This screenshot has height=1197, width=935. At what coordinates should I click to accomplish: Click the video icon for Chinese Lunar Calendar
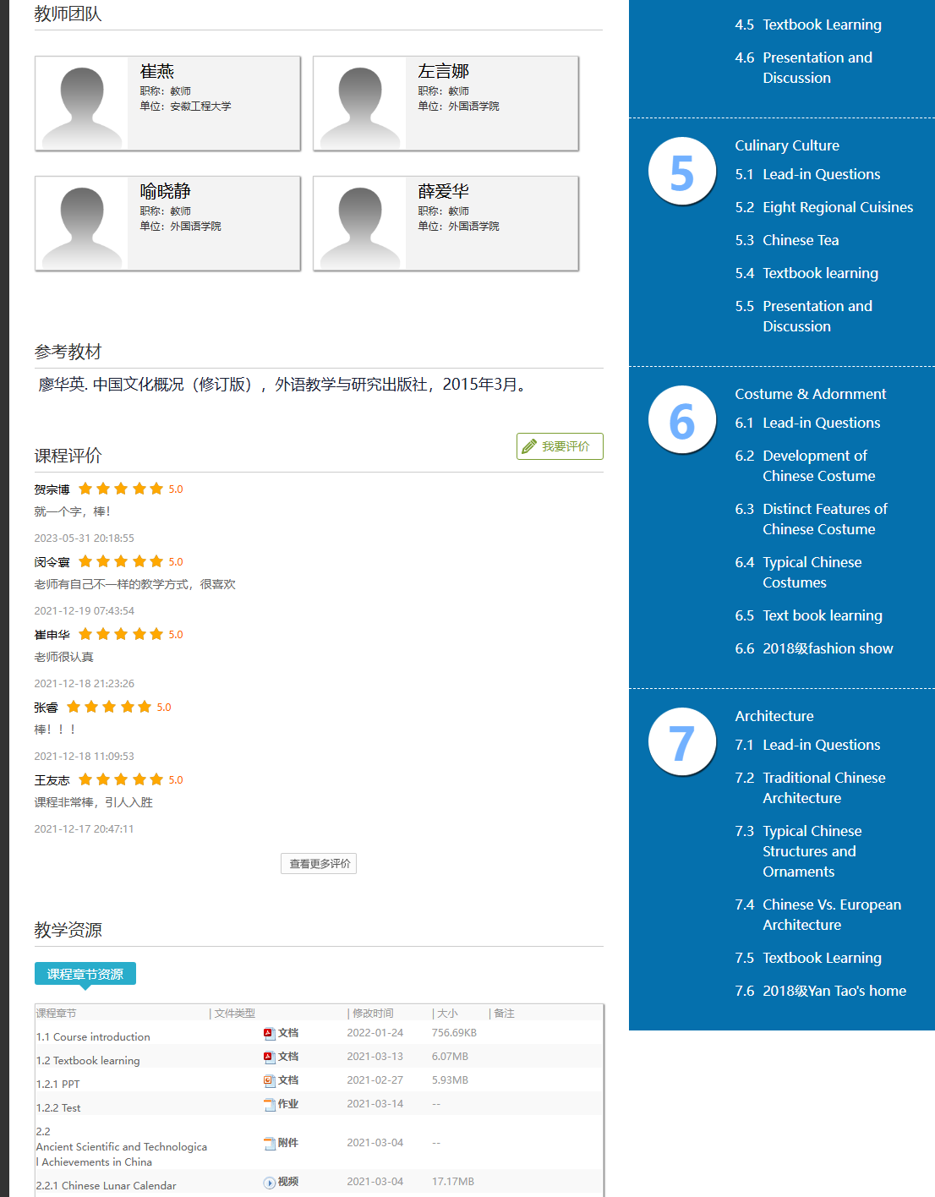pyautogui.click(x=269, y=1182)
